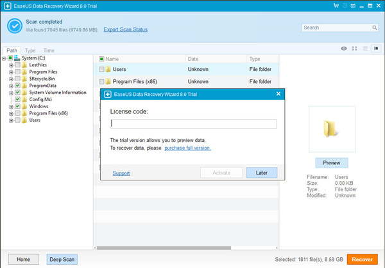Sort by the Date column header
The height and width of the screenshot is (268, 385).
click(x=193, y=59)
